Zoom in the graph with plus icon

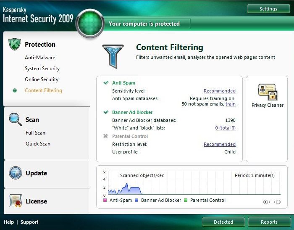coord(265,202)
